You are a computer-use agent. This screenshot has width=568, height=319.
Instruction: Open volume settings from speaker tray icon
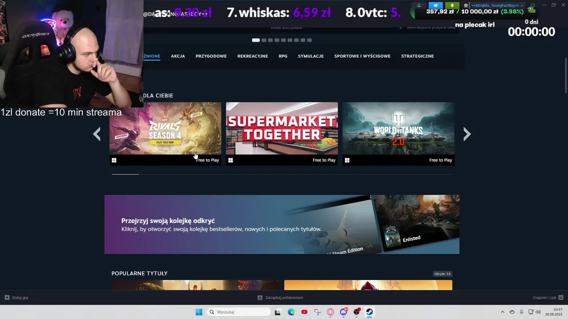pyautogui.click(x=538, y=312)
